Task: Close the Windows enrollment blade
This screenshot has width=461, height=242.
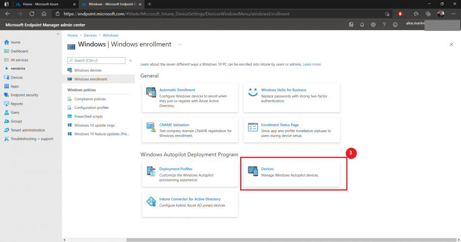Action: [x=451, y=45]
